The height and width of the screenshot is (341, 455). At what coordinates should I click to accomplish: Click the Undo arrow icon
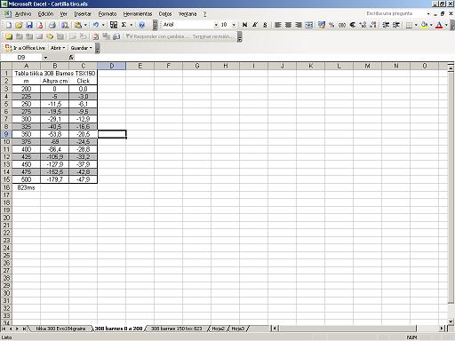pos(96,25)
